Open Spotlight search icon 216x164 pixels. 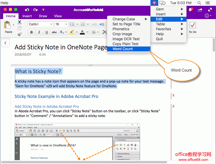click(199, 3)
